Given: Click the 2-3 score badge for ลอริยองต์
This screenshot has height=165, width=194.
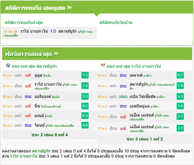Looking at the screenshot, I should 85,96.
